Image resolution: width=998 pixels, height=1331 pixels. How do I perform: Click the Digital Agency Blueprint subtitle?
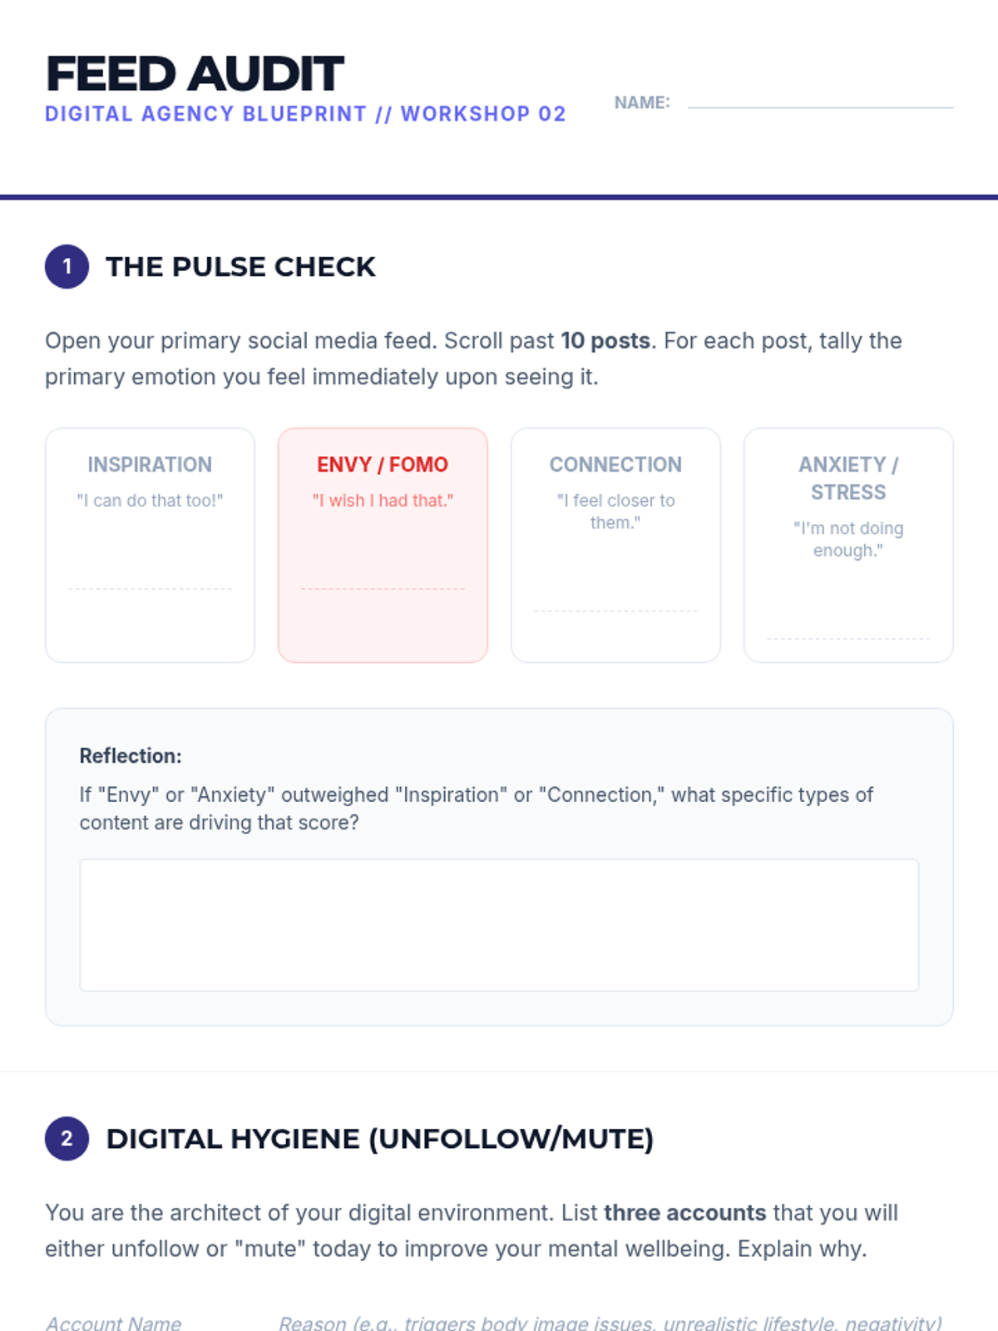305,114
